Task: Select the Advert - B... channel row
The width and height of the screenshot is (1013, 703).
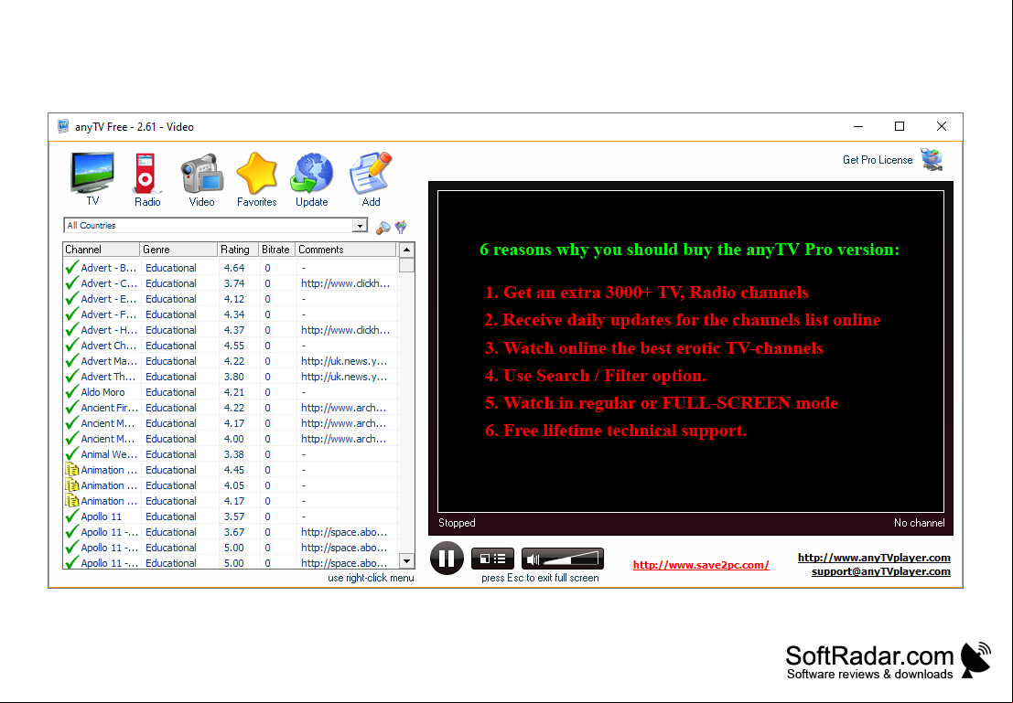Action: (x=231, y=268)
